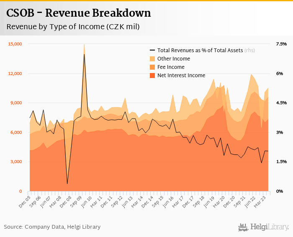
Task: Click the black line legend marker
Action: click(x=152, y=50)
